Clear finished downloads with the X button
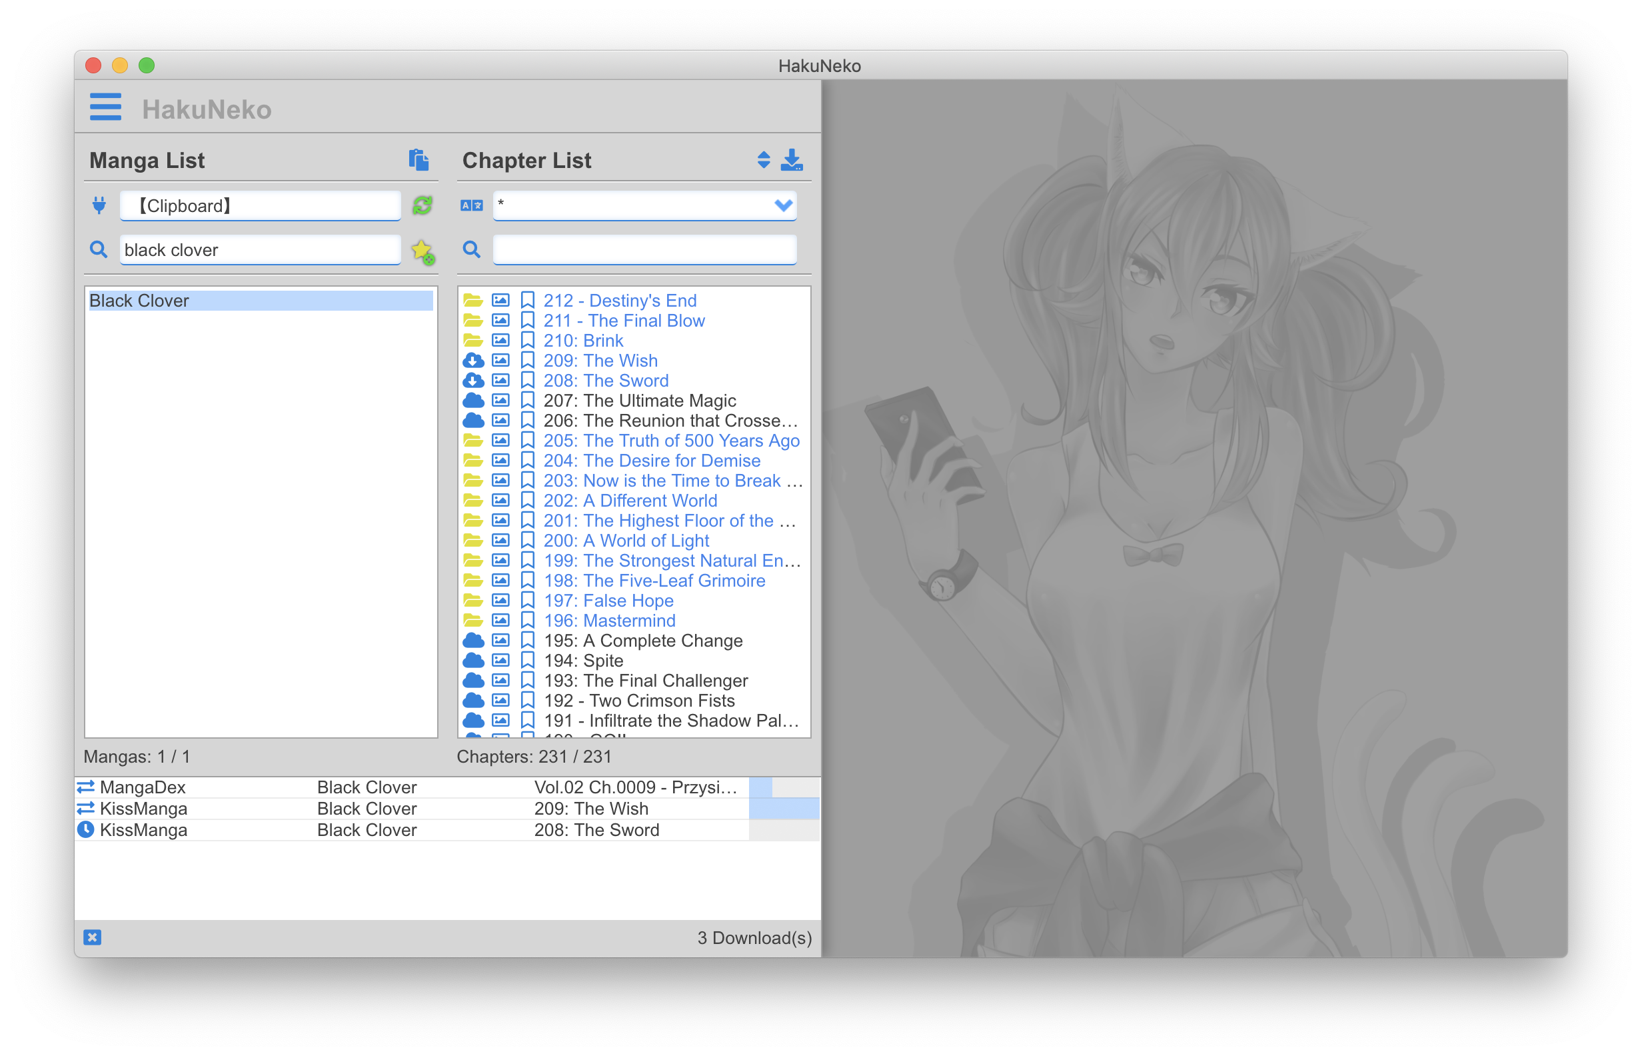1642x1056 pixels. tap(93, 937)
